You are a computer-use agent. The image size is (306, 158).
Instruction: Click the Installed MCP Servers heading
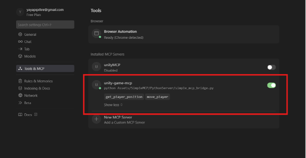point(108,54)
